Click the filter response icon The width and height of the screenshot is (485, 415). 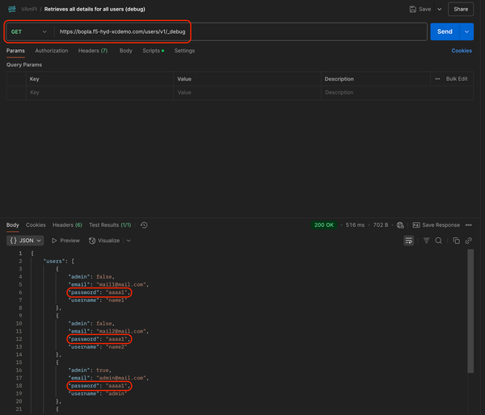pos(427,241)
